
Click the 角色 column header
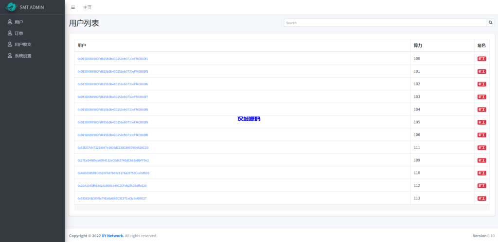tap(481, 45)
